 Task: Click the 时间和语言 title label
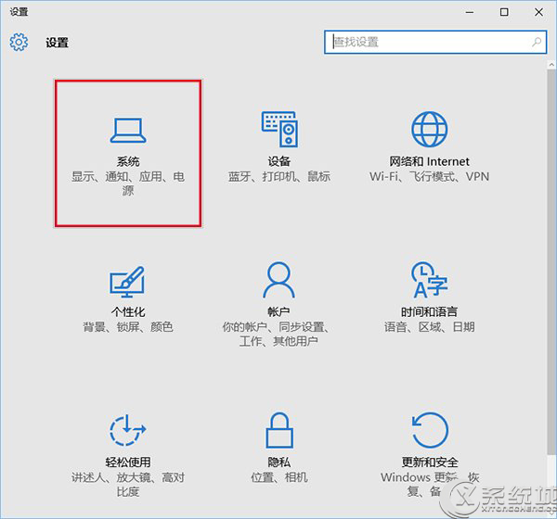(429, 311)
